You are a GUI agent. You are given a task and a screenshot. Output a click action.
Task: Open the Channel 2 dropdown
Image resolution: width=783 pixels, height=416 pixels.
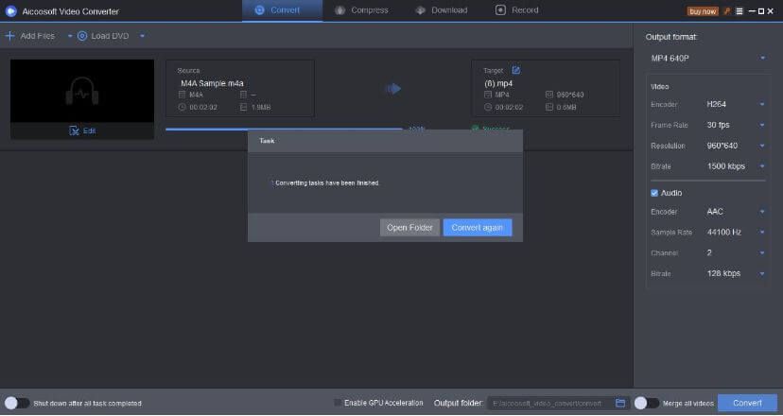[736, 252]
